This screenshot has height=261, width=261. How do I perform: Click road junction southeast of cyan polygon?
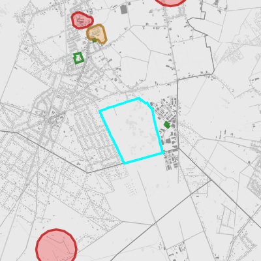coord(178,149)
